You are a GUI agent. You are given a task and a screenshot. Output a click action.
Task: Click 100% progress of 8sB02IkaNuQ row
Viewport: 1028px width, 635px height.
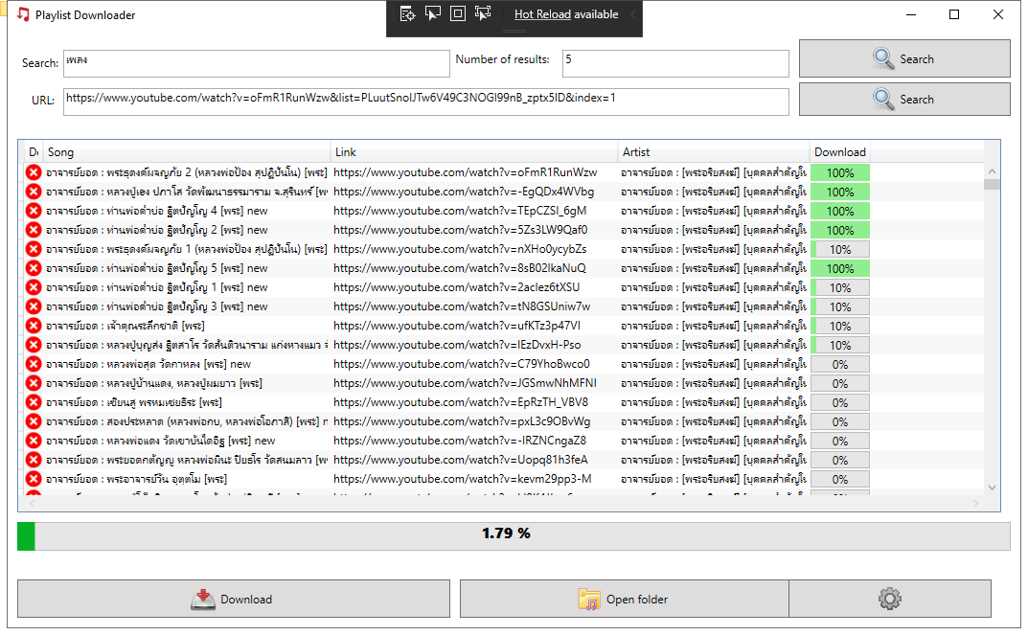click(x=840, y=269)
